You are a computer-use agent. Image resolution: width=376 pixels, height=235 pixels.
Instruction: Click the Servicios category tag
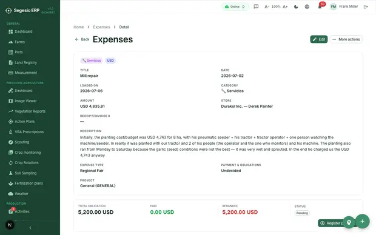92,61
